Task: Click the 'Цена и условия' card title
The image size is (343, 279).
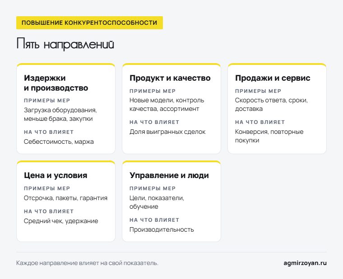Action: tap(56, 175)
